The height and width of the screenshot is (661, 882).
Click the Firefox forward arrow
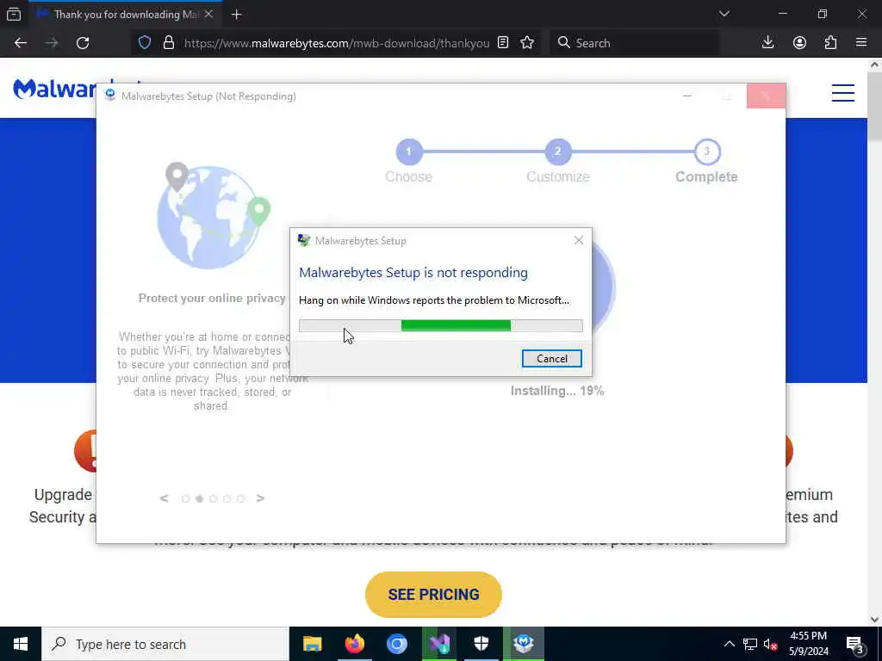pos(52,43)
